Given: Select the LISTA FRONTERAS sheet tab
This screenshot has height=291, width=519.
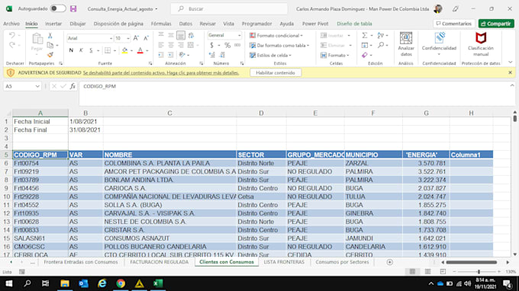Looking at the screenshot, I should click(x=284, y=262).
